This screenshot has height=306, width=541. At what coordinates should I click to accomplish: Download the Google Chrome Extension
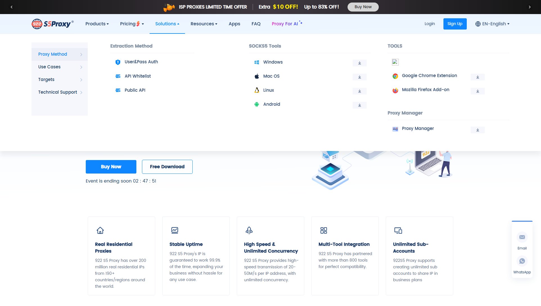tap(477, 76)
